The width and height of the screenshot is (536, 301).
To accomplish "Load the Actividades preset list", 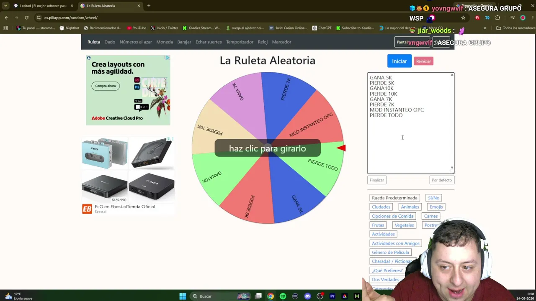I will 383,234.
